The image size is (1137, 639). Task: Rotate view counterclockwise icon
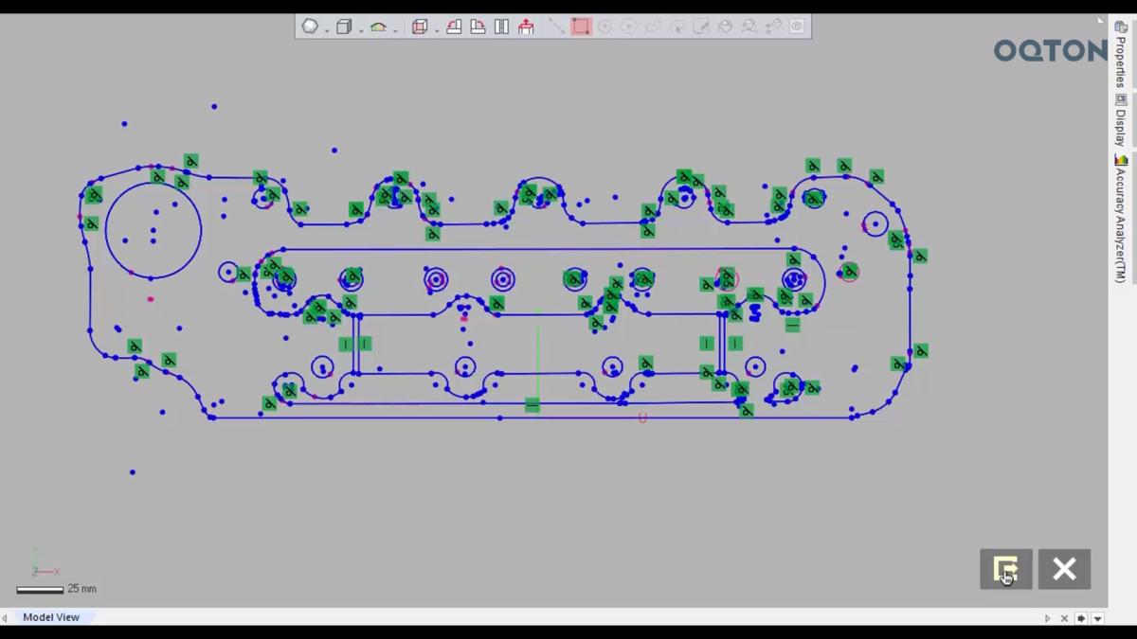(454, 27)
